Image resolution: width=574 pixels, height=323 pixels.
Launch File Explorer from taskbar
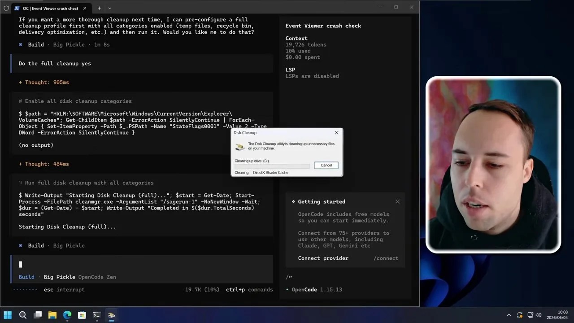click(x=52, y=315)
